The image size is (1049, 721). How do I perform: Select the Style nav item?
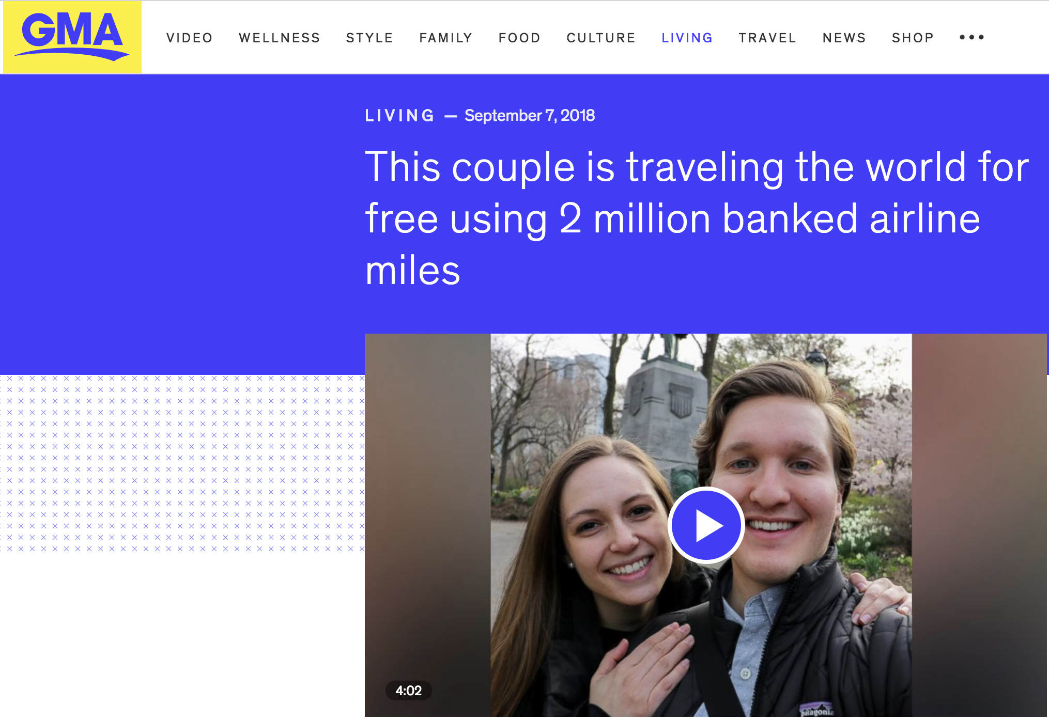370,38
